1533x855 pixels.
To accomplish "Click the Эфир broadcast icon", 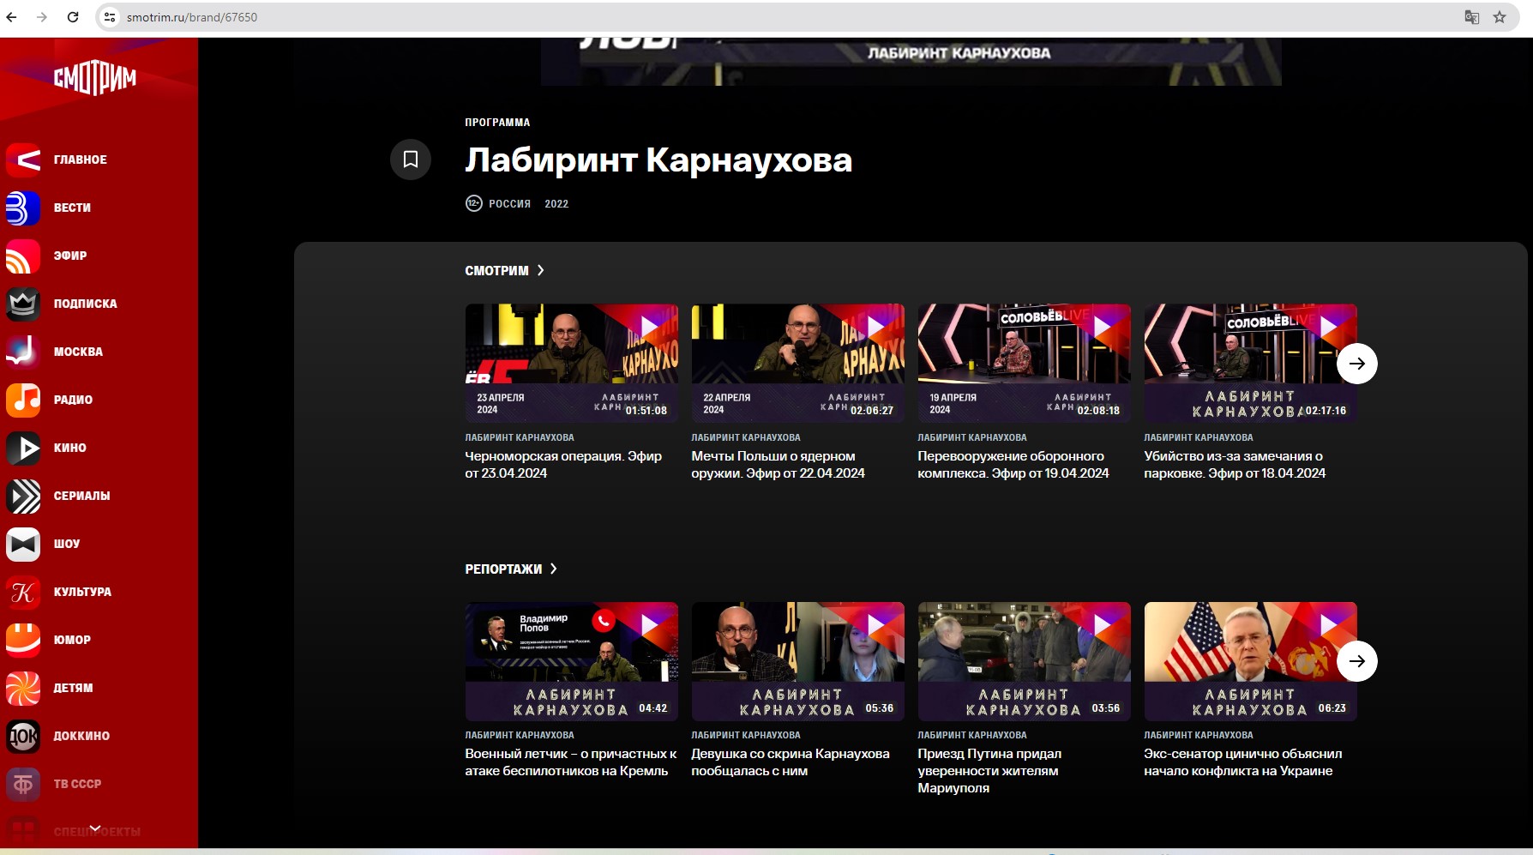I will coord(23,256).
